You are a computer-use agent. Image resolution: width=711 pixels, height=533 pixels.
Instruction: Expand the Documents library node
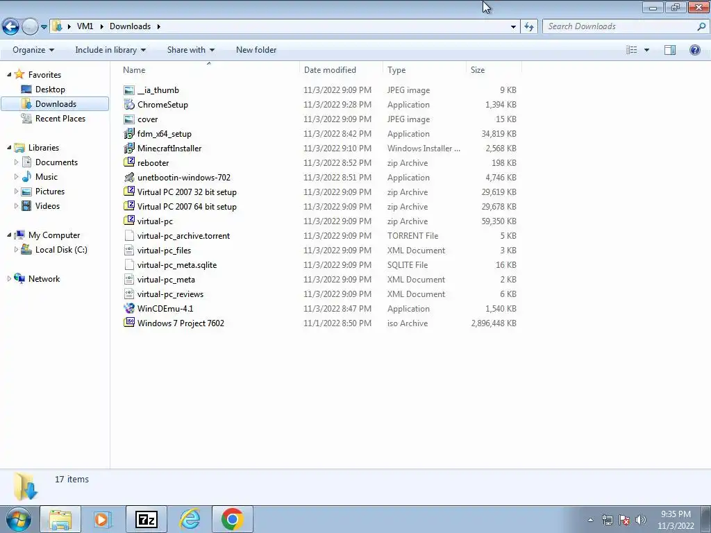pyautogui.click(x=17, y=162)
